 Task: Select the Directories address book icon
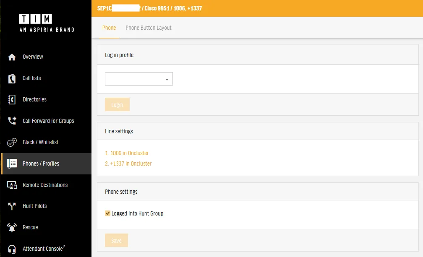(12, 100)
